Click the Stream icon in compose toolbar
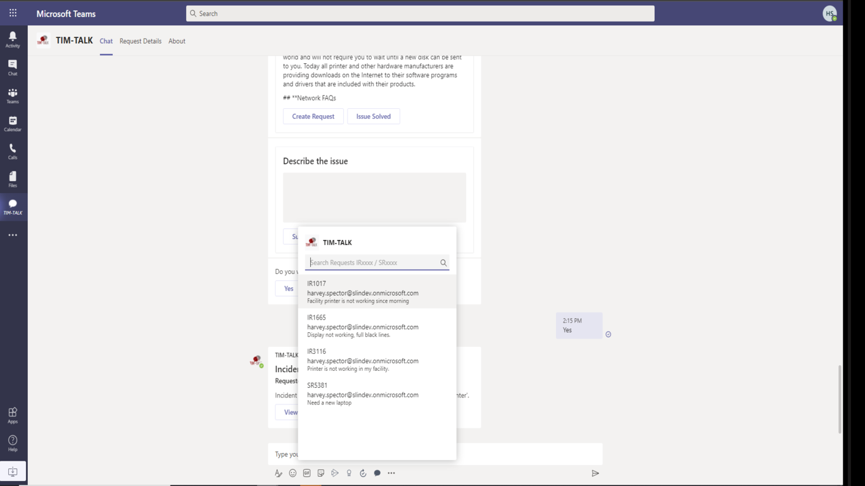 click(335, 473)
